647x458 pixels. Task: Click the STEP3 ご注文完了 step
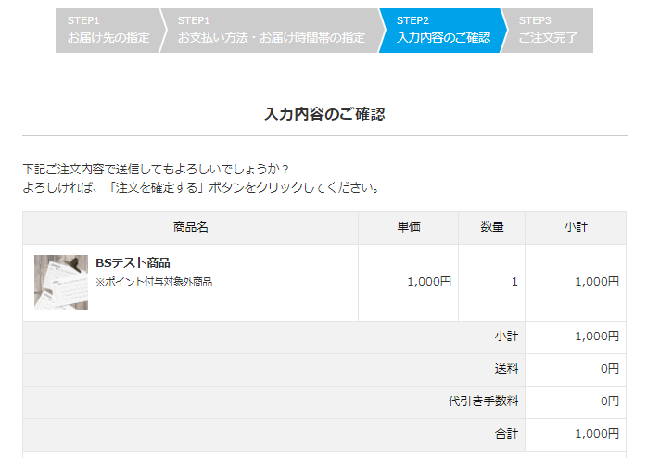click(548, 31)
